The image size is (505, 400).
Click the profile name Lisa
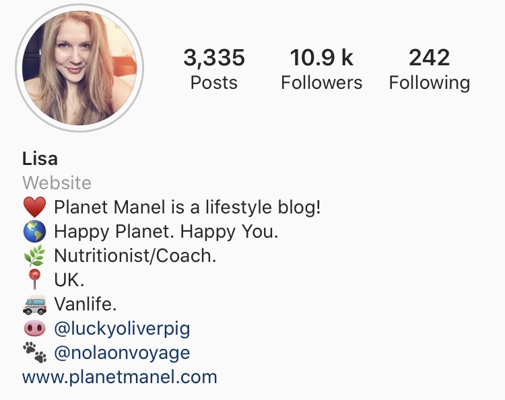[x=40, y=159]
